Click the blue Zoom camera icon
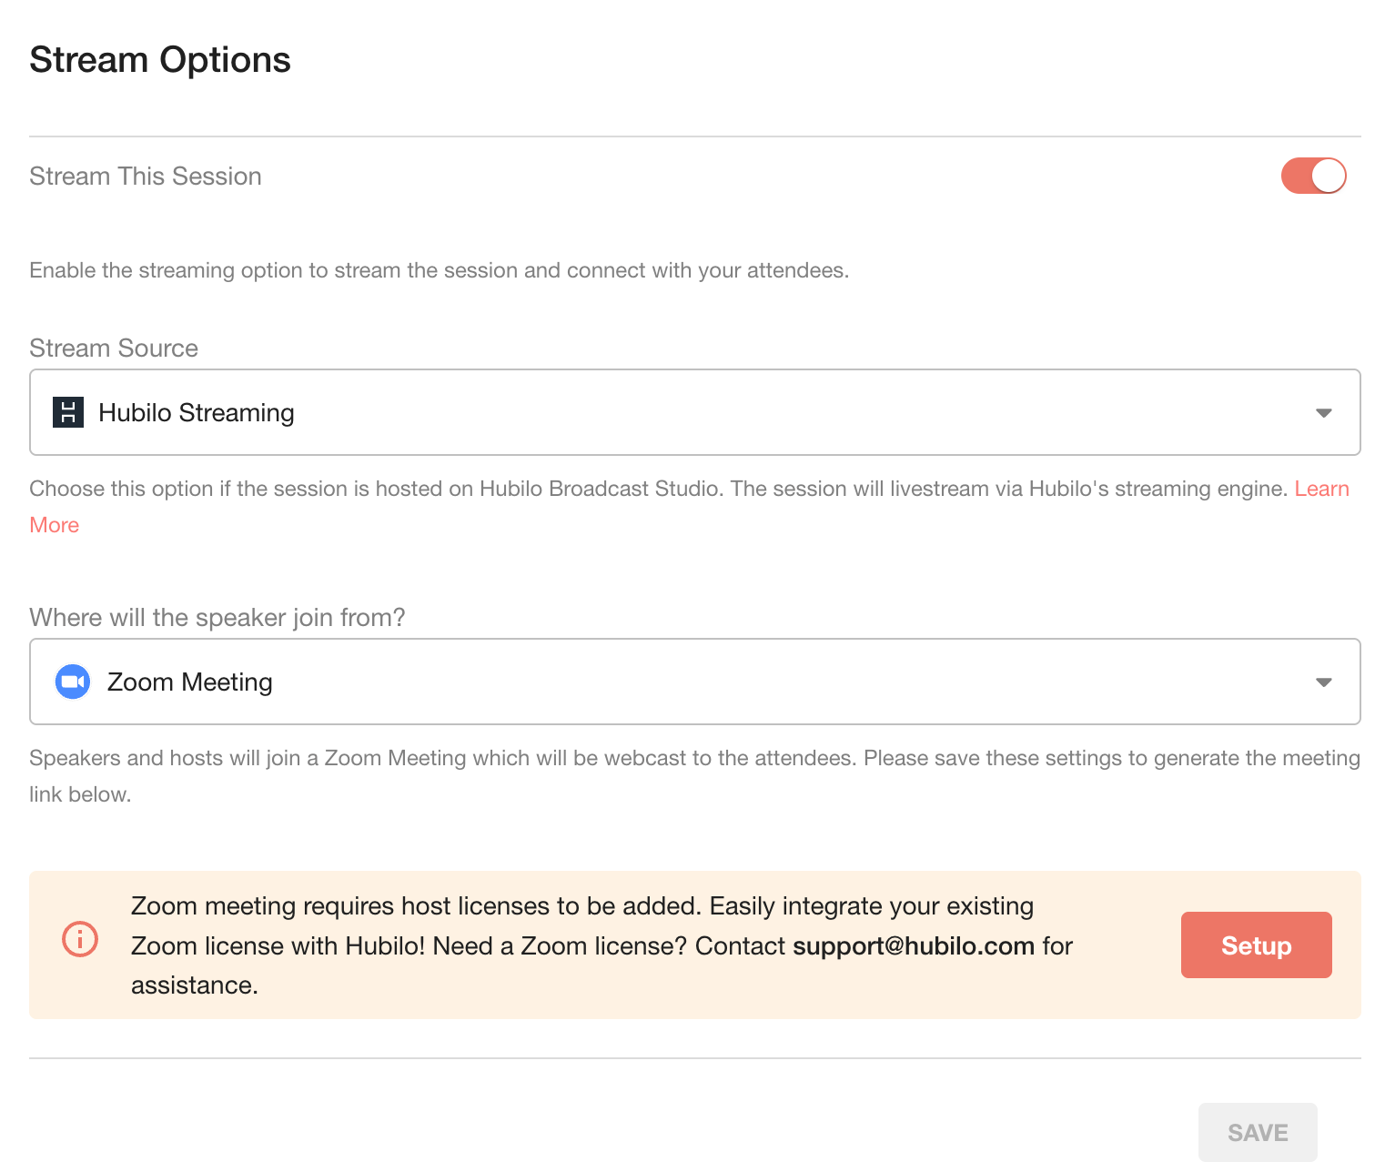 pos(73,682)
